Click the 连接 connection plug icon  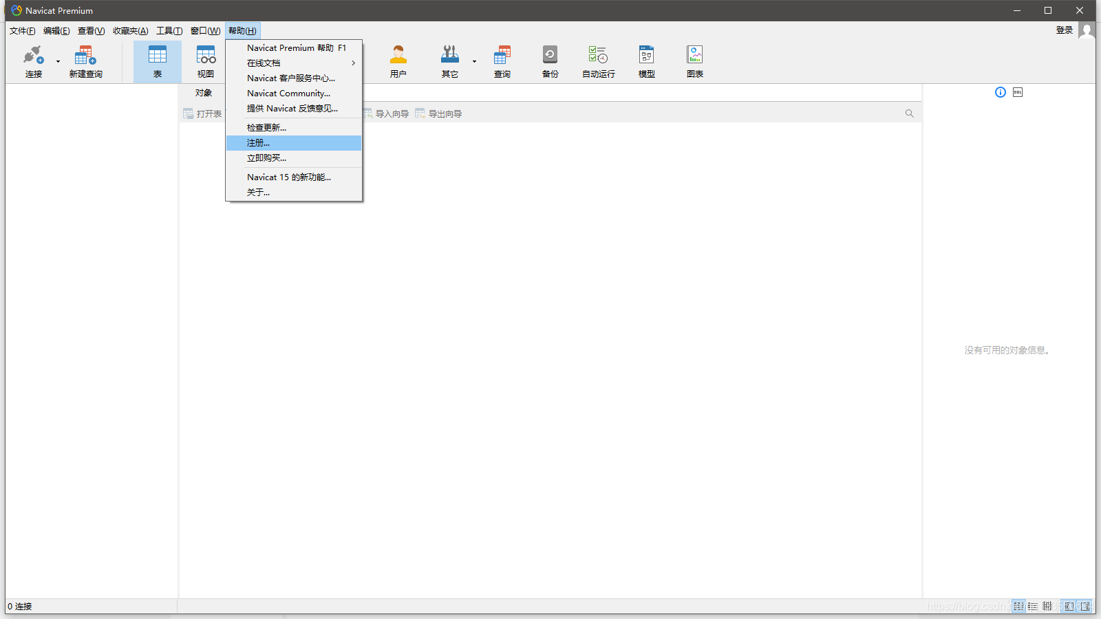tap(33, 55)
